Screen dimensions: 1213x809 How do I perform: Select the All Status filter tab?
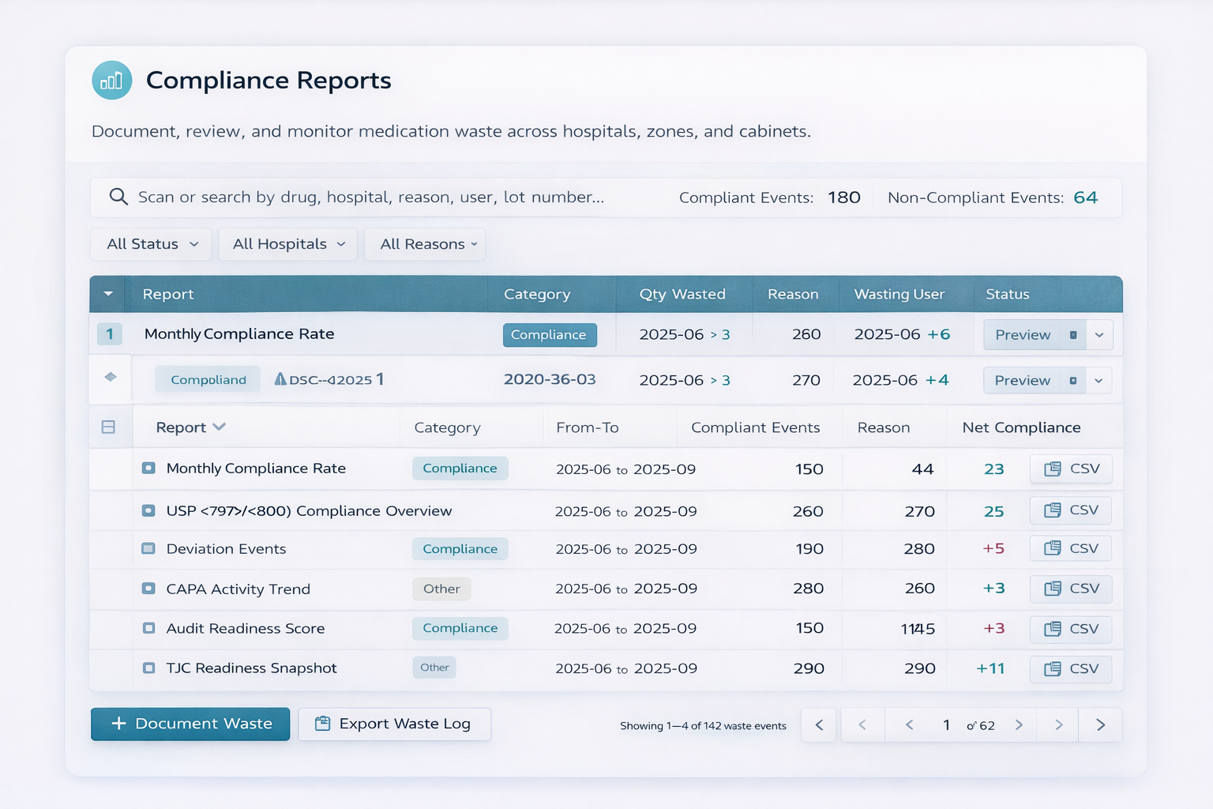pyautogui.click(x=150, y=244)
